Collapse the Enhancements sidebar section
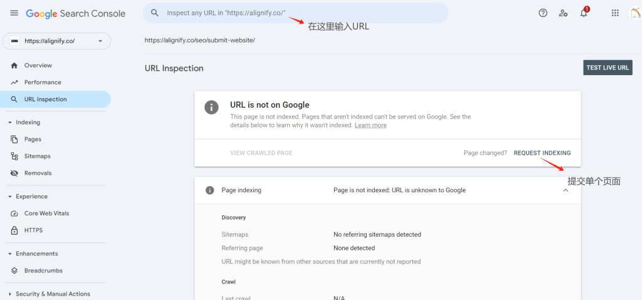Viewport: 642px width, 300px height. coord(10,254)
